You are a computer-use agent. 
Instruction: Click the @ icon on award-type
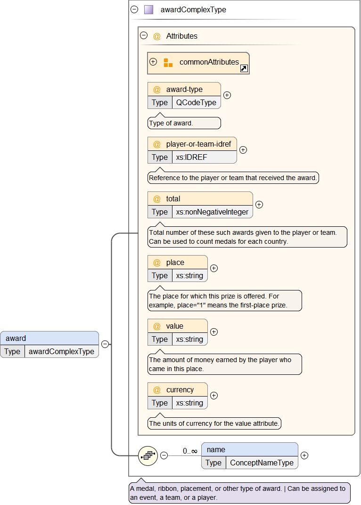pos(157,90)
